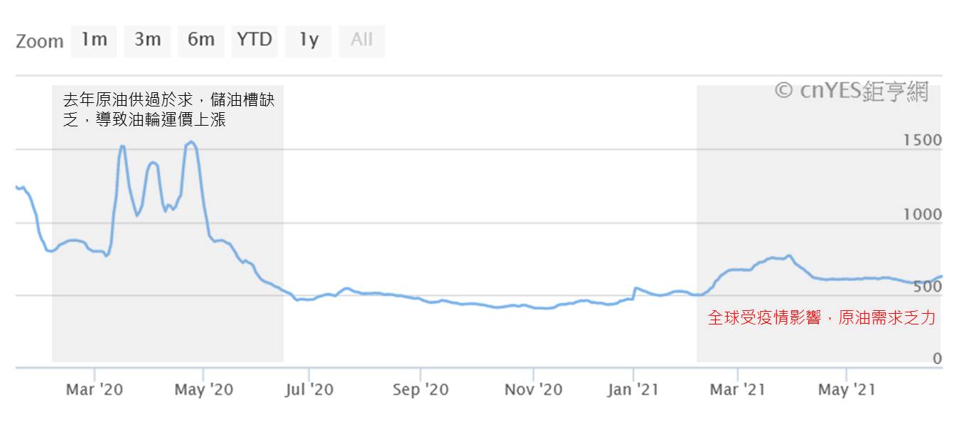Click the Zoom label
Image resolution: width=954 pixels, height=426 pixels.
click(x=40, y=41)
